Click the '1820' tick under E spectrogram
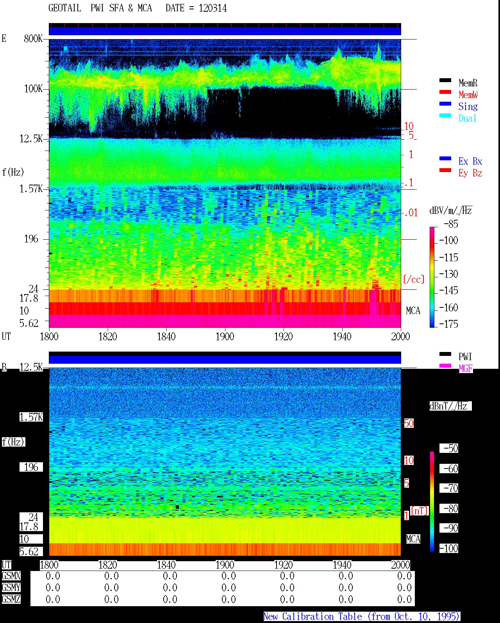Image resolution: width=500 pixels, height=623 pixels. coord(107,337)
